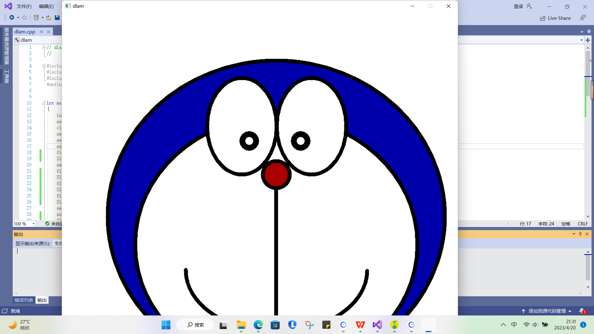594x334 pixels.
Task: Click 添加到源代码管理 in status bar
Action: 547,311
